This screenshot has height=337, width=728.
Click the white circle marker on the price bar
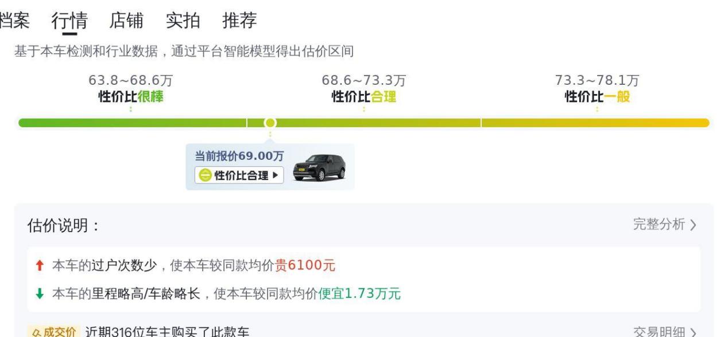pos(270,123)
